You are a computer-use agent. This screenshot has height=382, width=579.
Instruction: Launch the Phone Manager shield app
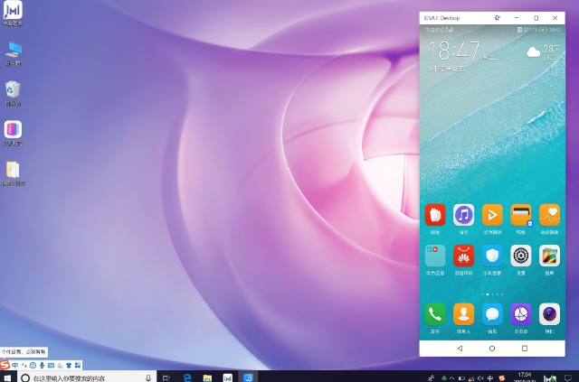(492, 256)
